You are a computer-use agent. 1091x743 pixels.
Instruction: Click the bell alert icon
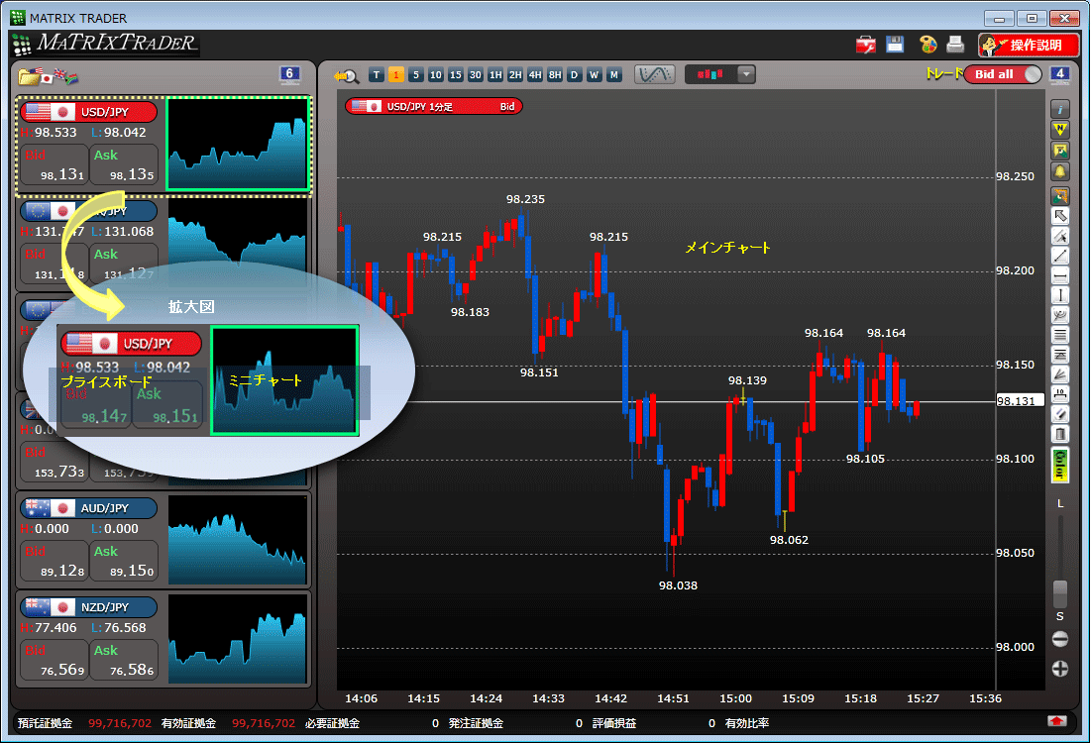pos(1059,171)
